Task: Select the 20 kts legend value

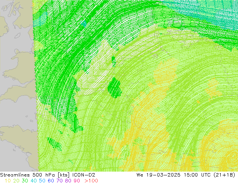Action: point(16,181)
